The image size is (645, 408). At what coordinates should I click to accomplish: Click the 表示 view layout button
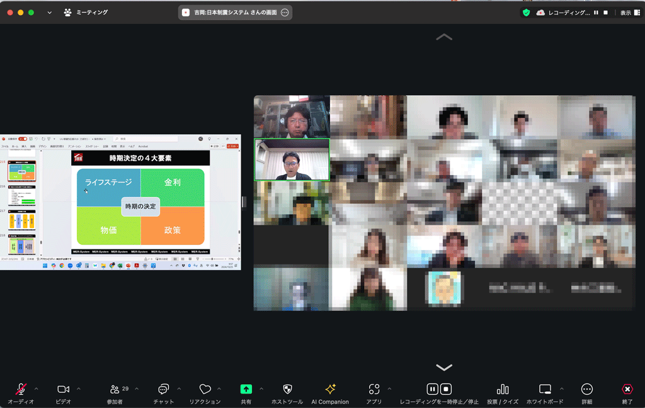coord(630,13)
